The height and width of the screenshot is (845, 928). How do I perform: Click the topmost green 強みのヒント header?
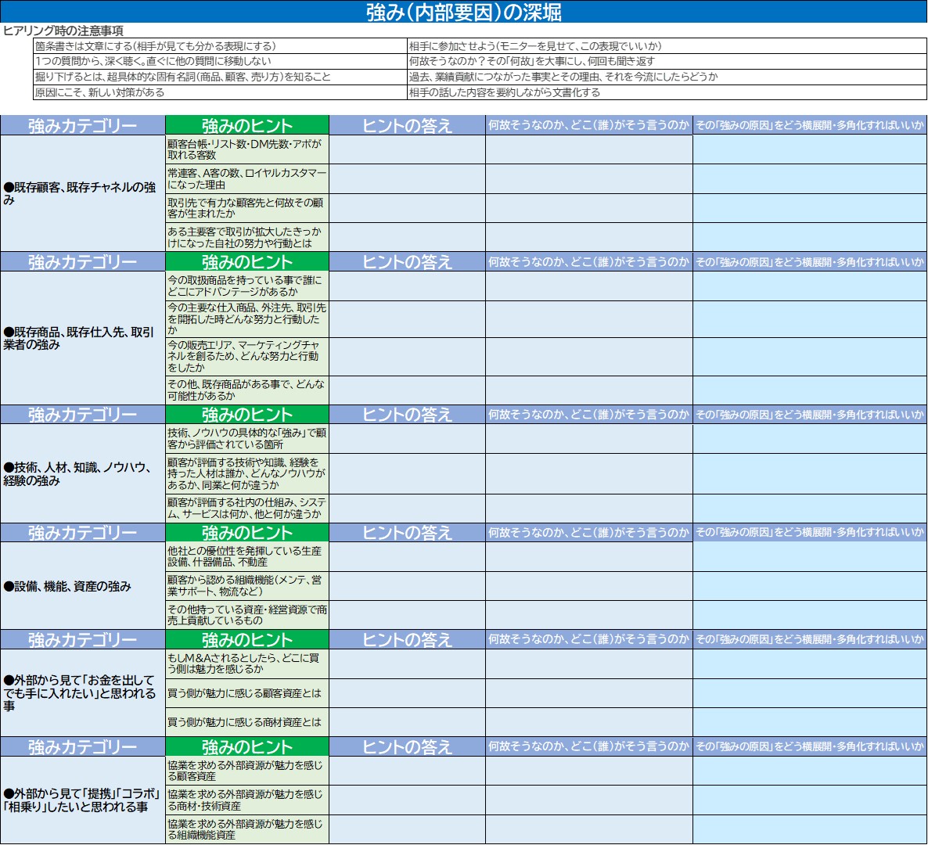[247, 126]
